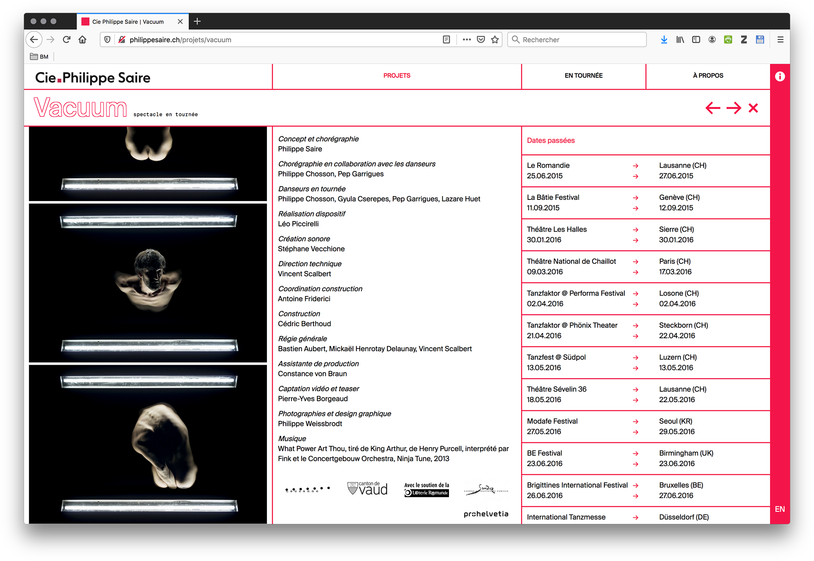Show the library icon in toolbar
The height and width of the screenshot is (561, 814).
point(680,39)
